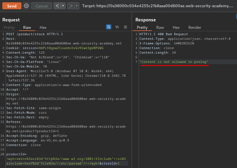Open the Request Hex tab

click(43, 27)
